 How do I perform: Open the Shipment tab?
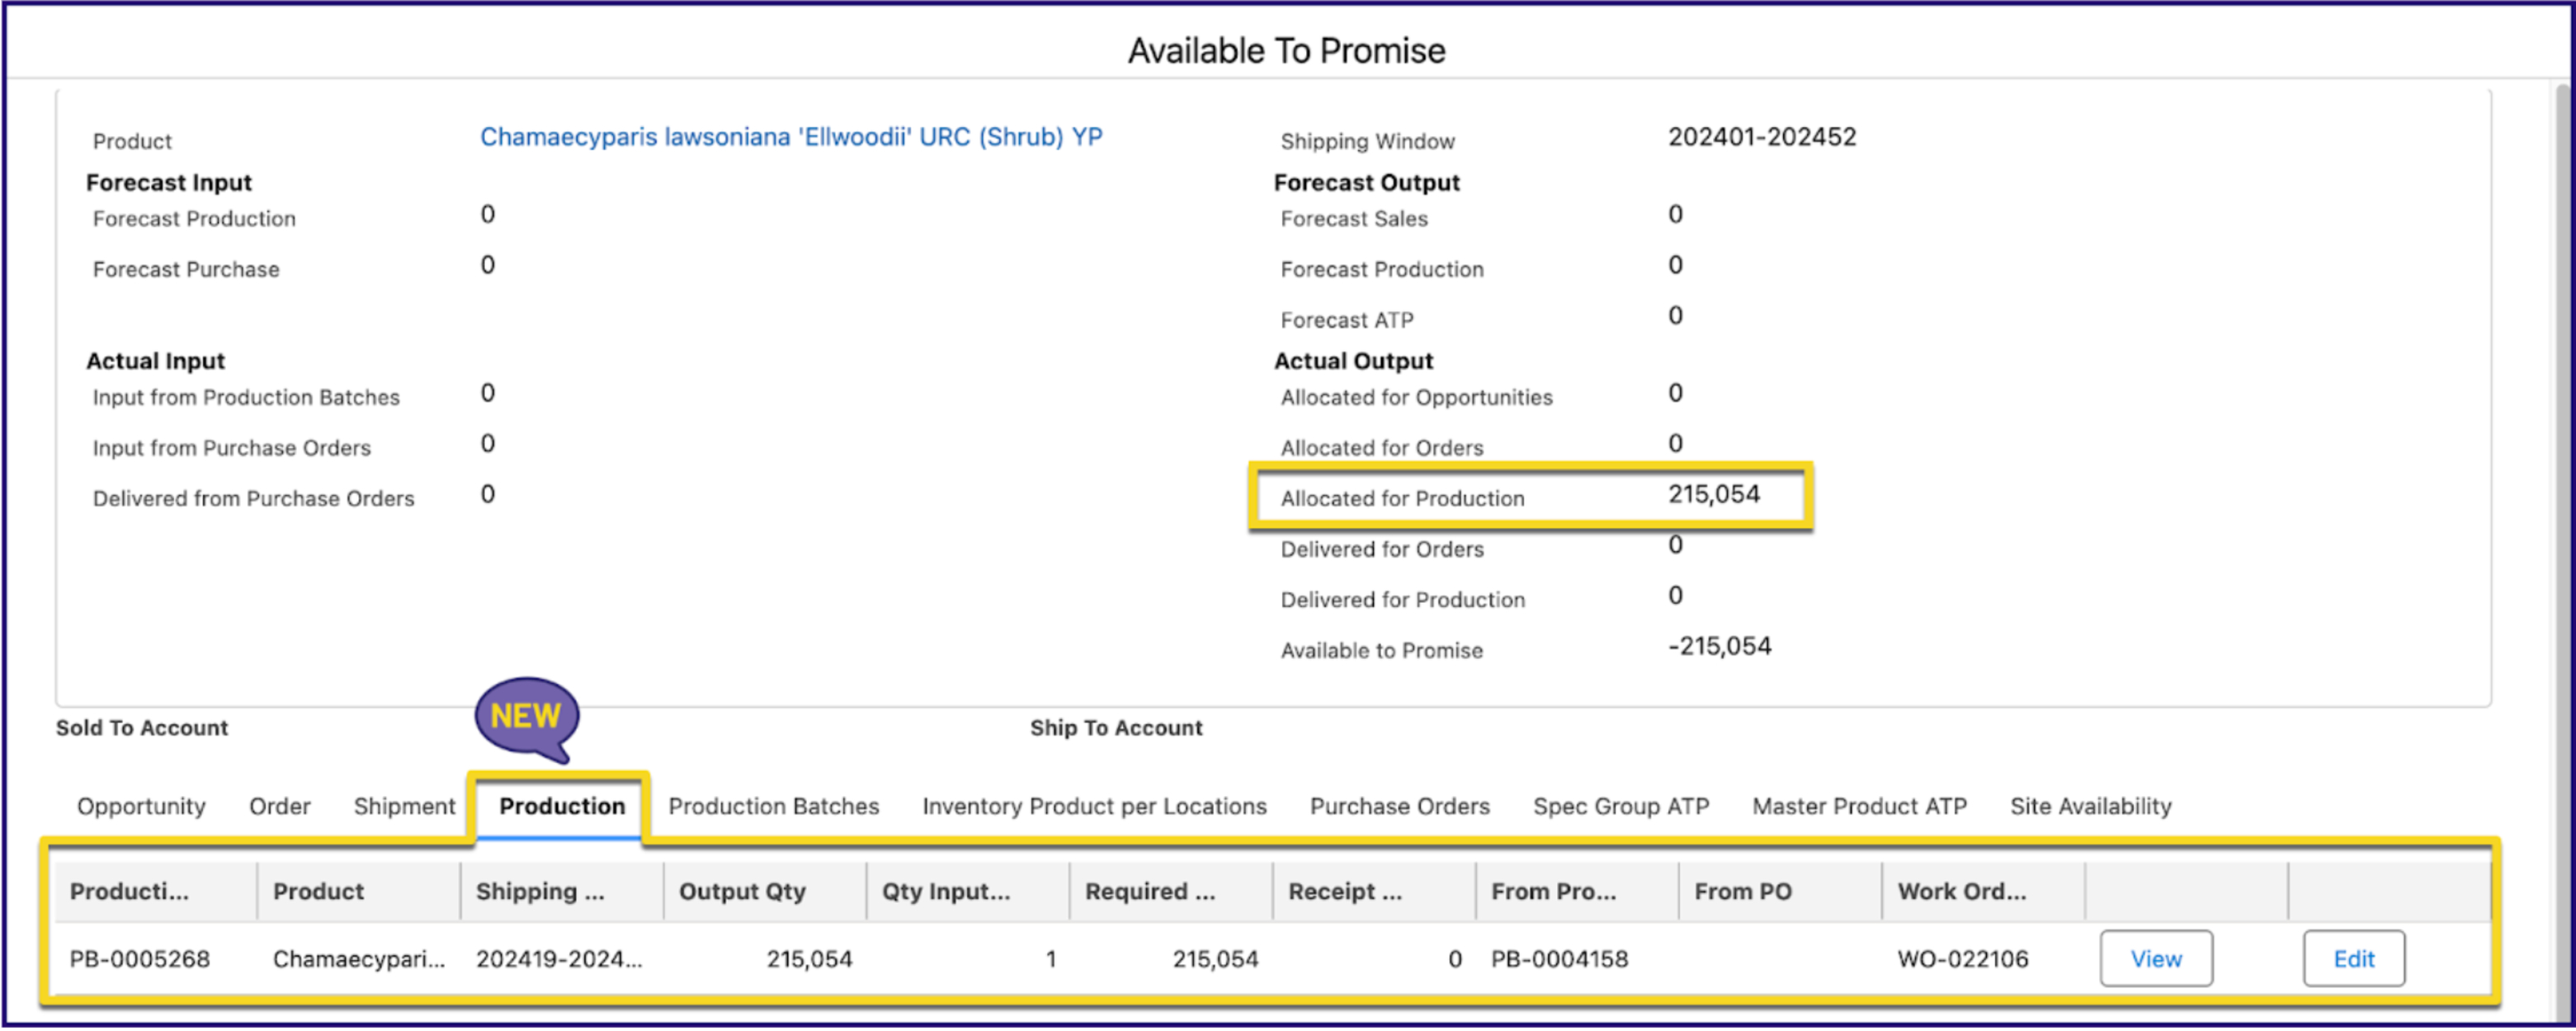(404, 807)
